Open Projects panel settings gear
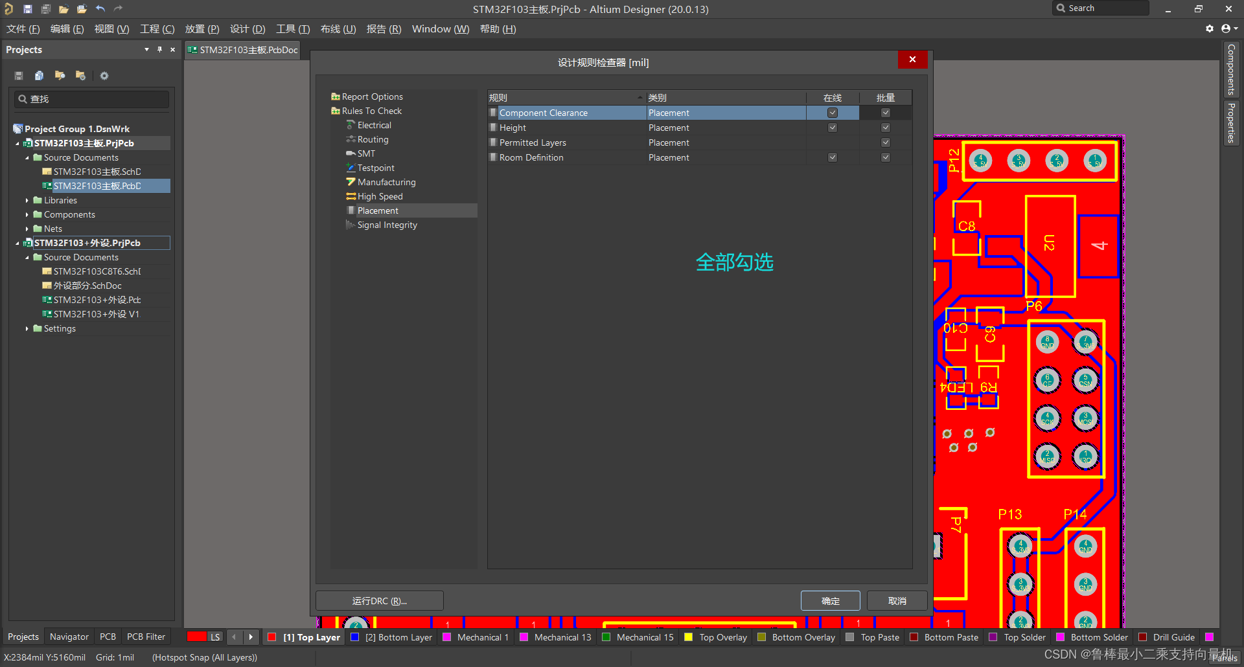Viewport: 1244px width, 667px height. [104, 76]
